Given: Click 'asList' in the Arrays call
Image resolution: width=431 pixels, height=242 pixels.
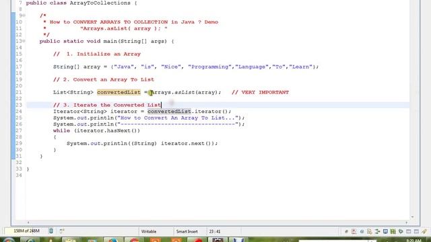Looking at the screenshot, I should (185, 93).
